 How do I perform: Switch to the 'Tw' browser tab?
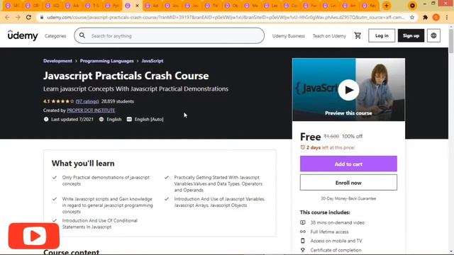click(x=212, y=6)
